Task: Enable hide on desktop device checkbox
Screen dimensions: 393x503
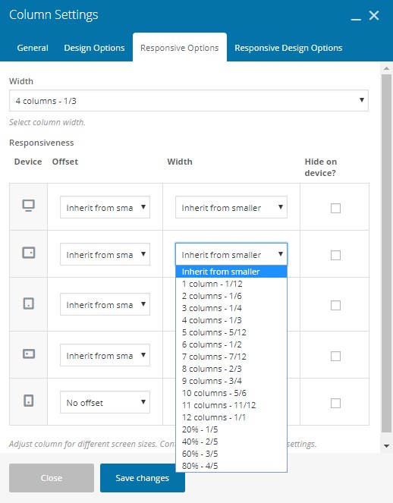Action: (335, 208)
